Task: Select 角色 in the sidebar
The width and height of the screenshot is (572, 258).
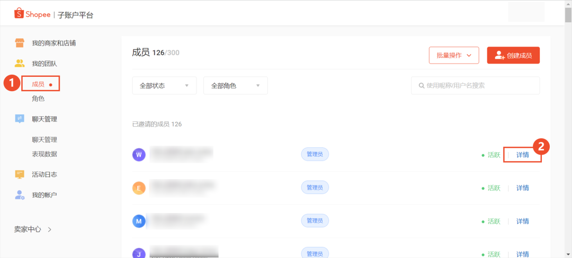Action: 38,99
